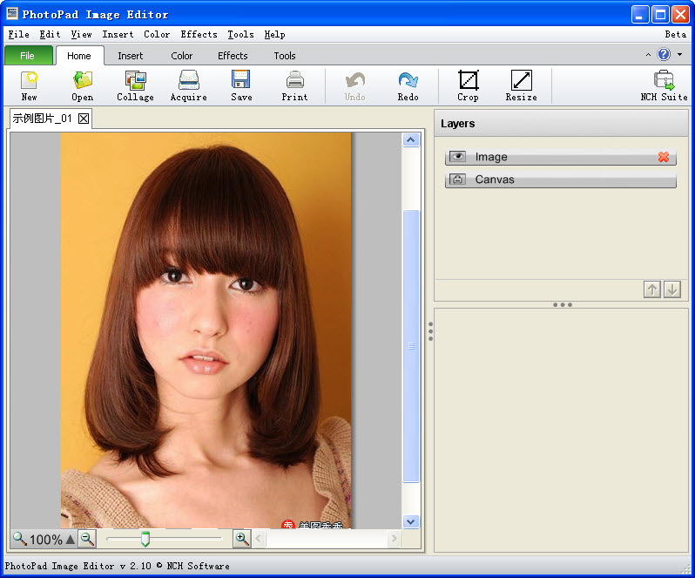Delete the Image layer with red X
The height and width of the screenshot is (578, 695).
[x=664, y=157]
